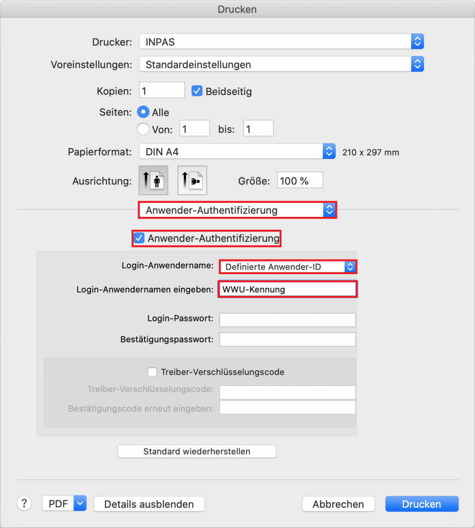The image size is (475, 528).
Task: Click the Kopien number field
Action: pyautogui.click(x=162, y=90)
